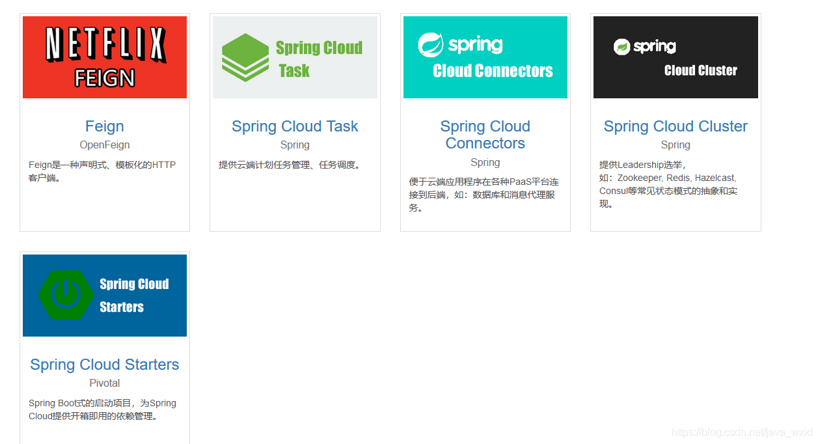Click the description '提供Leadership选举' in Cluster card
The image size is (818, 444).
point(668,184)
